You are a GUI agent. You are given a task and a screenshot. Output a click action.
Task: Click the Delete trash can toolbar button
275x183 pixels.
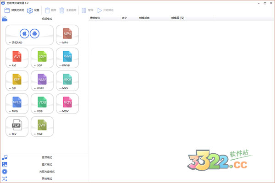[50, 11]
